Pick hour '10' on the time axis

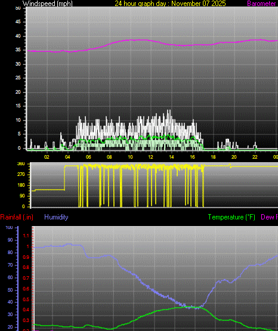pyautogui.click(x=130, y=157)
